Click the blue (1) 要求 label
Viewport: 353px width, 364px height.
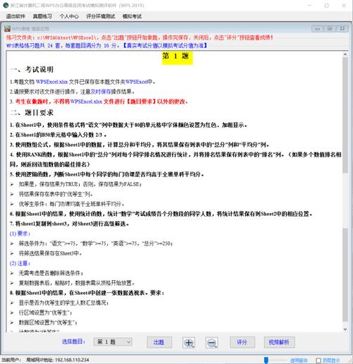pos(20,233)
